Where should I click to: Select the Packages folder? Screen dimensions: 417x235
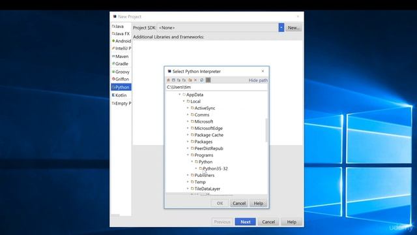coord(201,142)
